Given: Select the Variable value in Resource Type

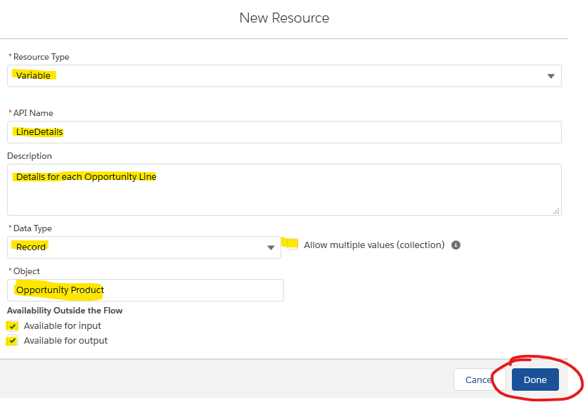Looking at the screenshot, I should coord(33,76).
